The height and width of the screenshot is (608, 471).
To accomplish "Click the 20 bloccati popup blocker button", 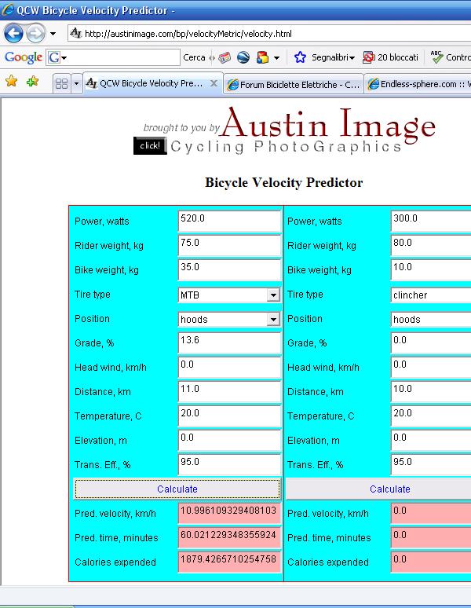I will click(390, 58).
